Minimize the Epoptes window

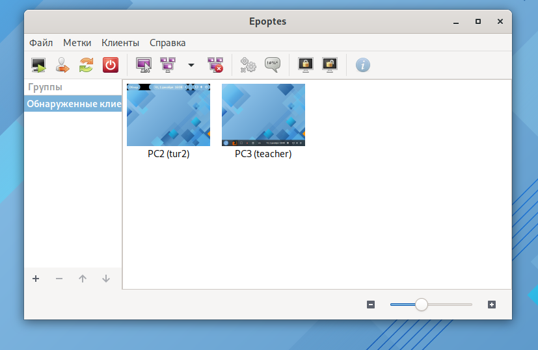456,22
